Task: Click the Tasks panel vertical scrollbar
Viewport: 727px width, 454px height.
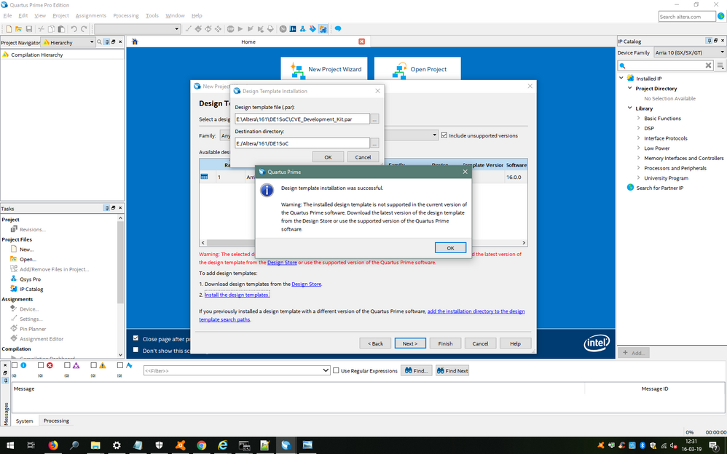Action: (120, 287)
